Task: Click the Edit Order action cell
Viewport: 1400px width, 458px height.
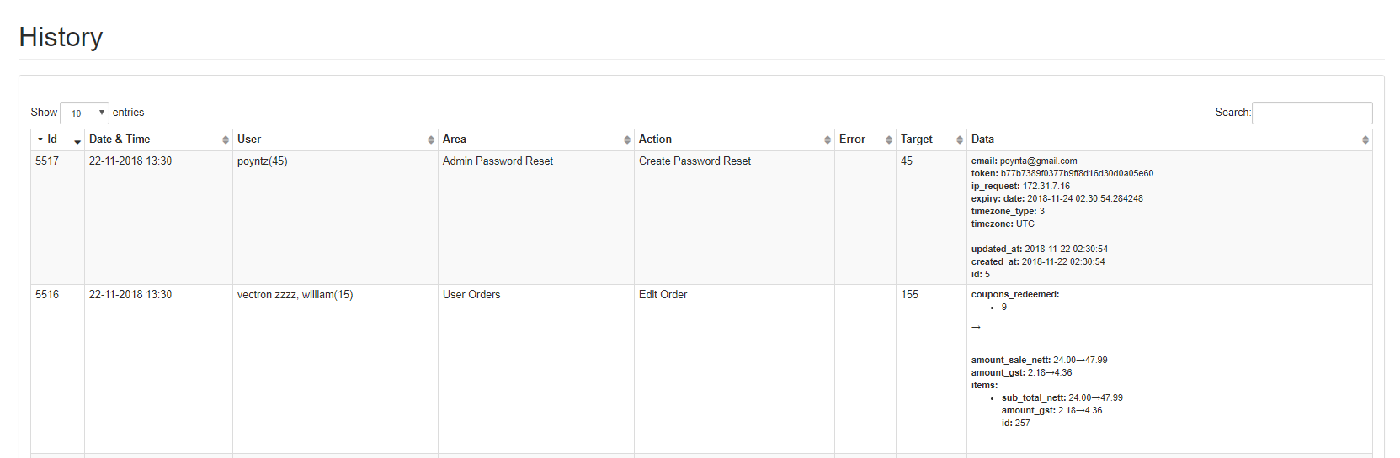Action: click(x=663, y=295)
